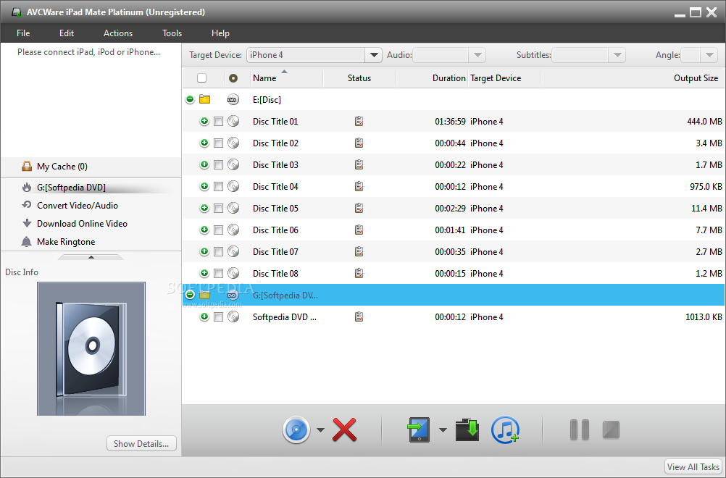Collapse the E:[Disc] group
This screenshot has width=726, height=478.
coord(190,99)
